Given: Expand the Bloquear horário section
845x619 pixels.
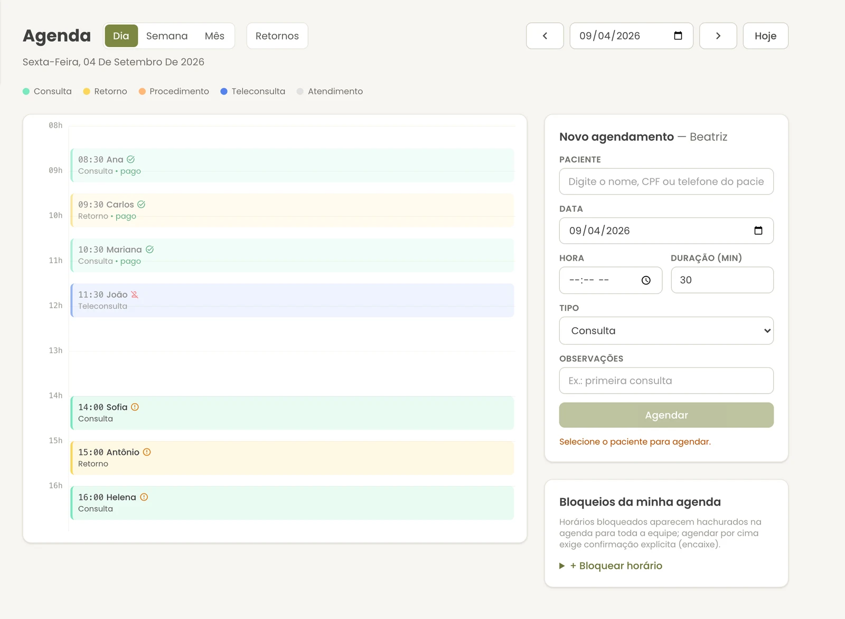Looking at the screenshot, I should coord(611,566).
